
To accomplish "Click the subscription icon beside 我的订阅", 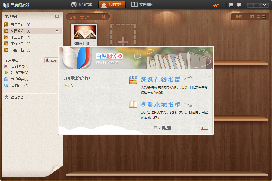I will tap(6, 85).
